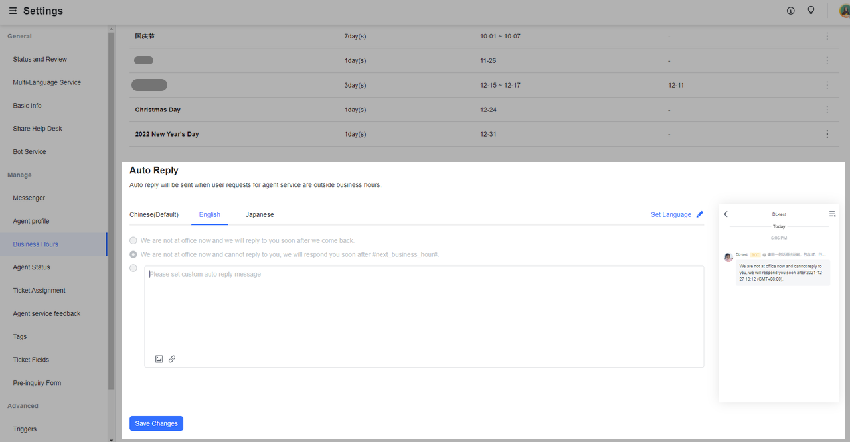
Task: Open more options for Christmas Day row
Action: [827, 110]
